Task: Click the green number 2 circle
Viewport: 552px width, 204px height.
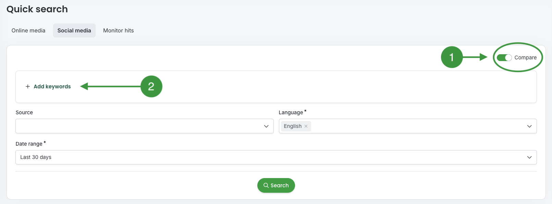Action: tap(151, 86)
